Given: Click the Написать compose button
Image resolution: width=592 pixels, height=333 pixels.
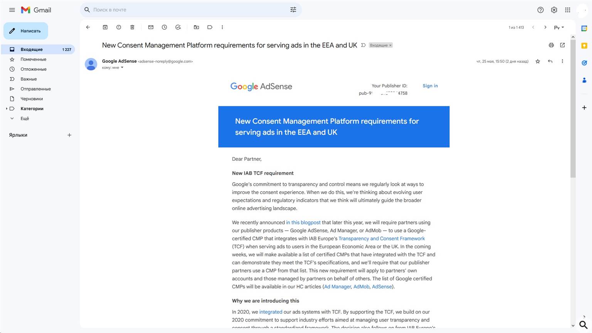Looking at the screenshot, I should (x=26, y=31).
